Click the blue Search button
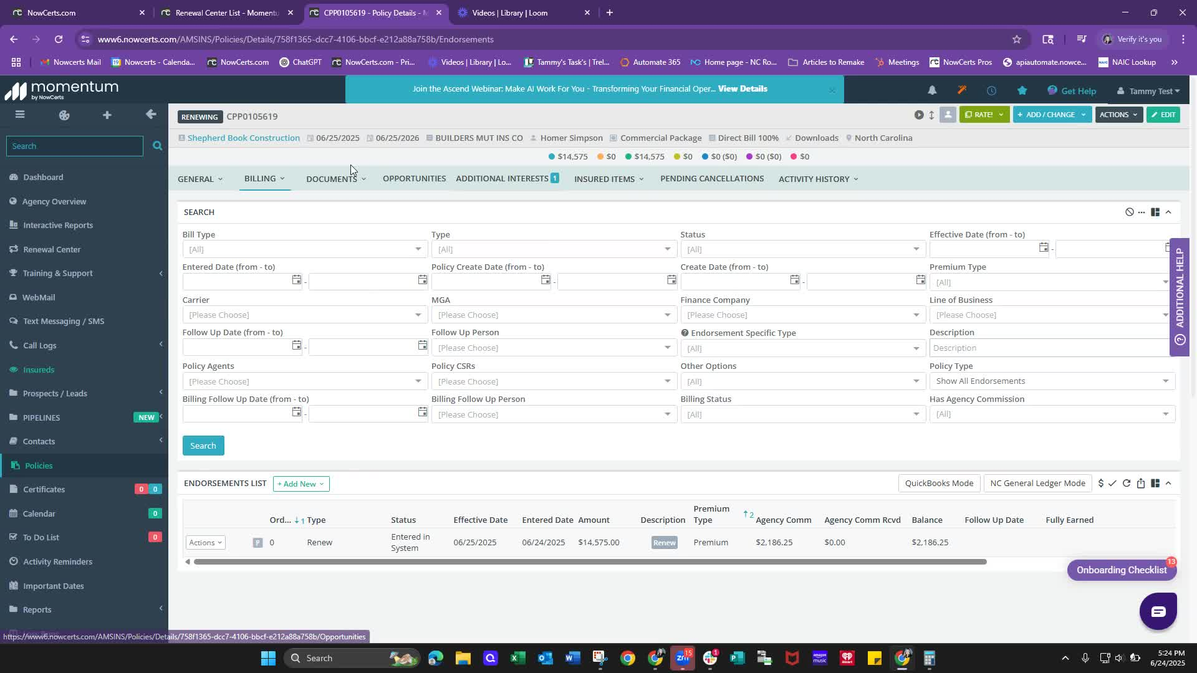Screen dimensions: 1197x673 point(203,446)
